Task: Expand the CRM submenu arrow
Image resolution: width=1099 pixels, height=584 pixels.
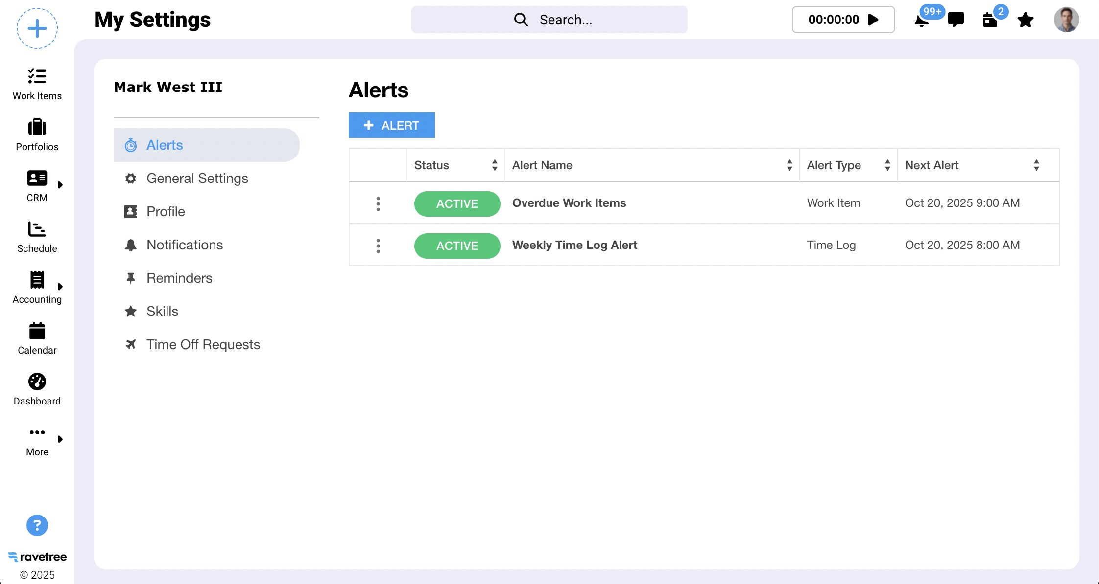Action: [60, 185]
